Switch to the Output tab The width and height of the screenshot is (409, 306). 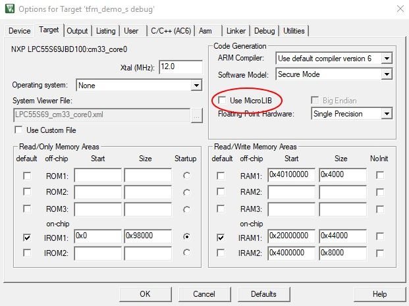coord(77,31)
